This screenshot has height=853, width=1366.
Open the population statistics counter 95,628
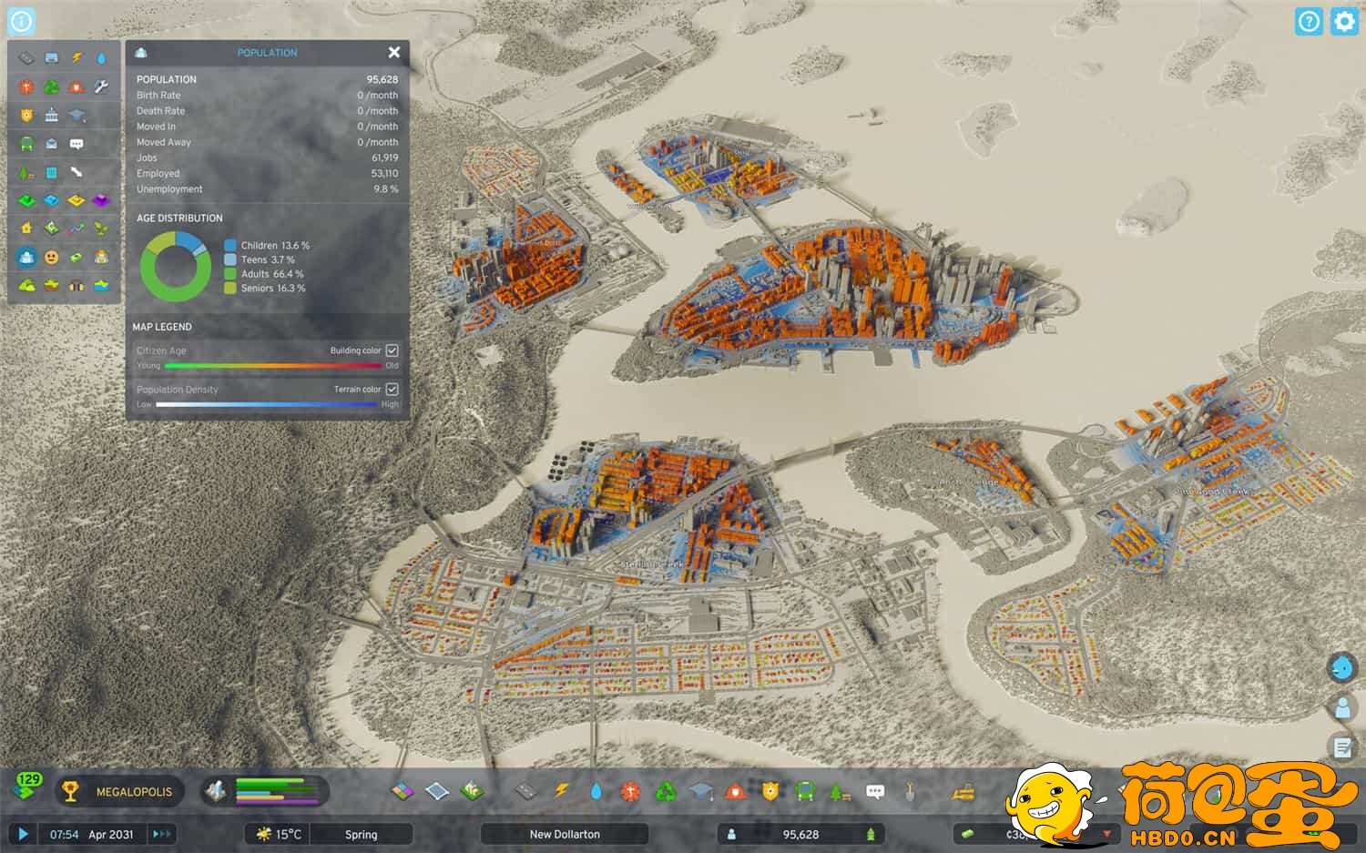point(800,834)
